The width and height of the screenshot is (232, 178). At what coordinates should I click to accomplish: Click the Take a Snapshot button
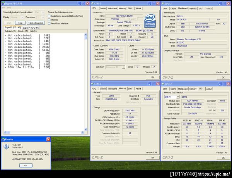[x=35, y=23]
